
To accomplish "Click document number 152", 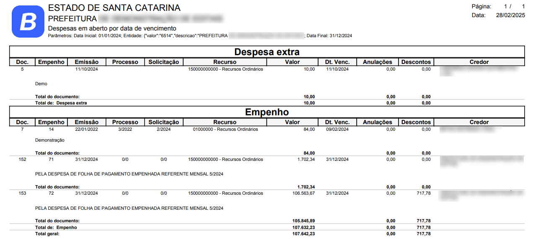I will [23, 160].
